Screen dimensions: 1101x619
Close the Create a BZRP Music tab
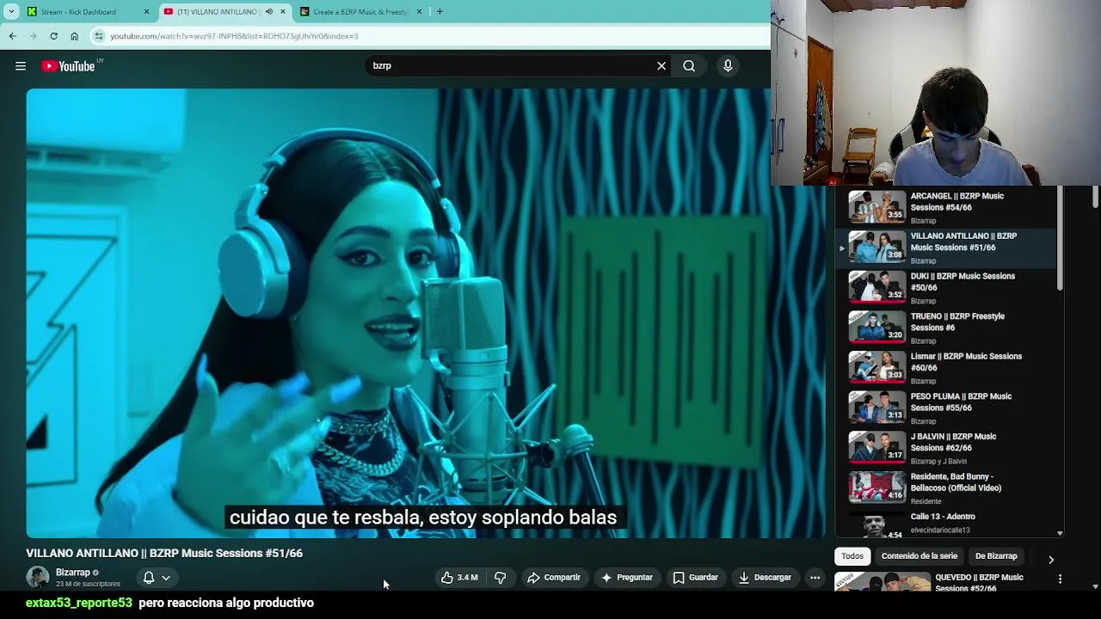[419, 12]
